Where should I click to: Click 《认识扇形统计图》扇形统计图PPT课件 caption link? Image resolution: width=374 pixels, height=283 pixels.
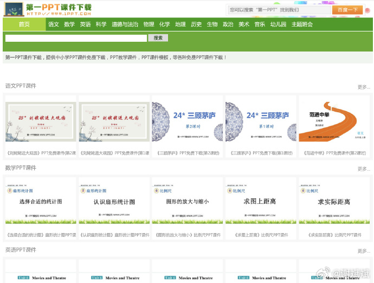tap(115, 235)
